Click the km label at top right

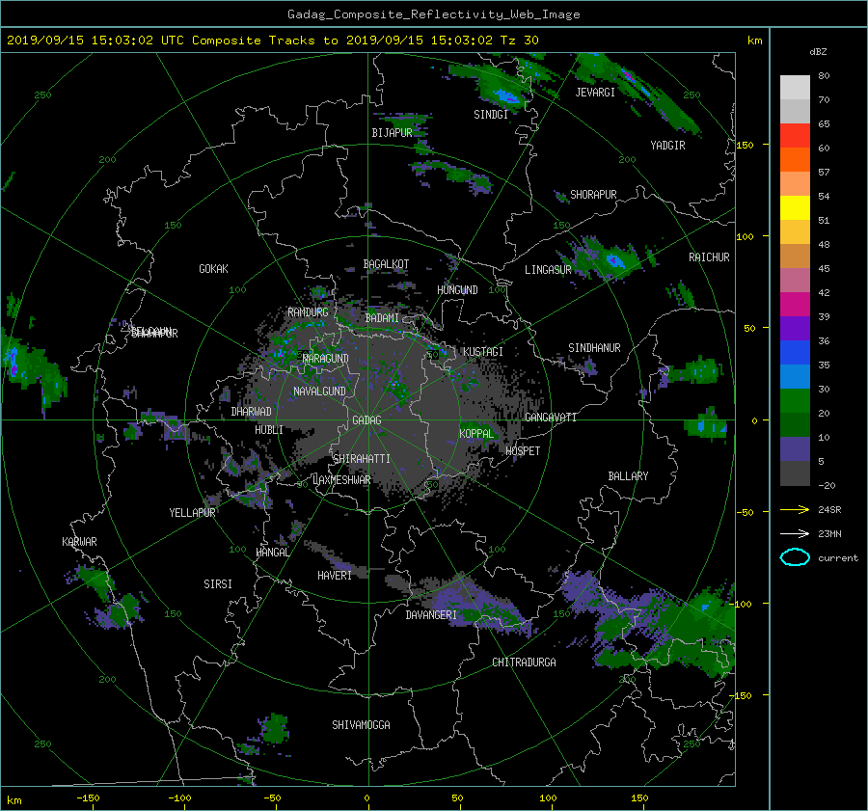754,41
